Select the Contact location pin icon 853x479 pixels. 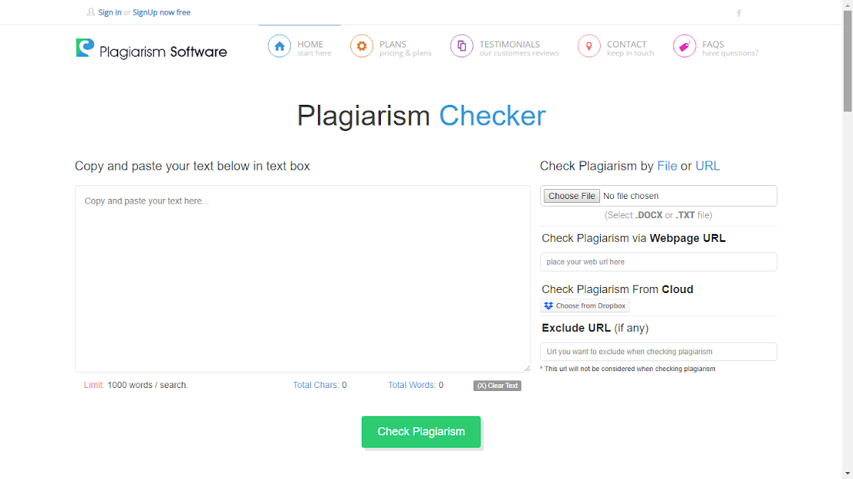point(589,46)
